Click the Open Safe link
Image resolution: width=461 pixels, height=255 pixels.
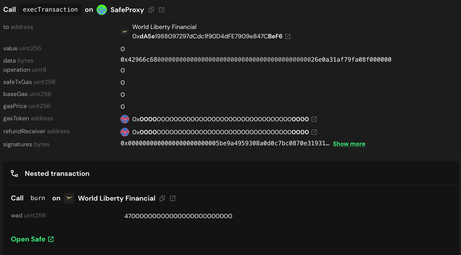click(32, 239)
